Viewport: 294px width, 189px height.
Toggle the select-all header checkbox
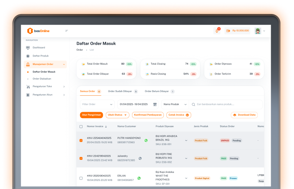click(x=81, y=127)
